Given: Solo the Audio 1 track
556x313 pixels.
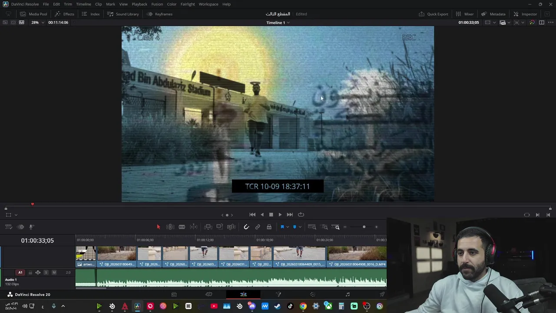Looking at the screenshot, I should [46, 273].
